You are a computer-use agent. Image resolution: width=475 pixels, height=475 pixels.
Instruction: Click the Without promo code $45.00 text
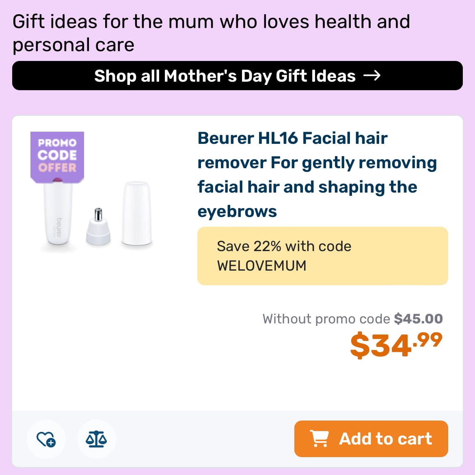click(353, 319)
